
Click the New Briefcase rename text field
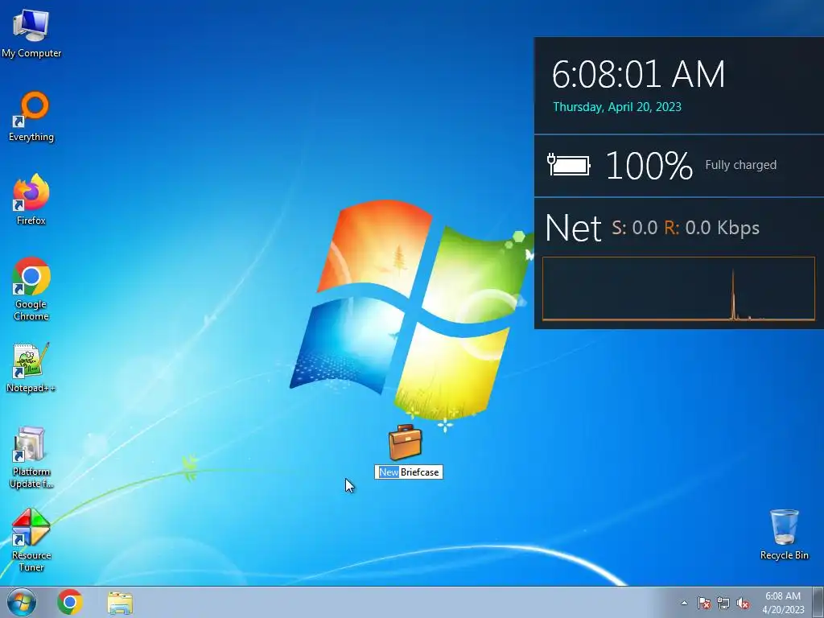[x=409, y=472]
